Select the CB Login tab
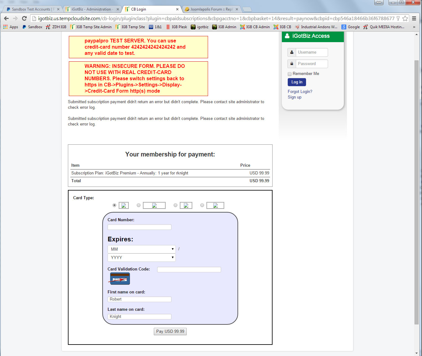The image size is (422, 356). tap(152, 9)
